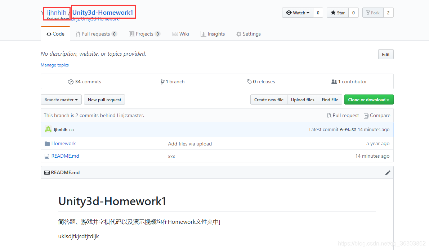Click the branch icon beside 1 branch

[x=162, y=82]
